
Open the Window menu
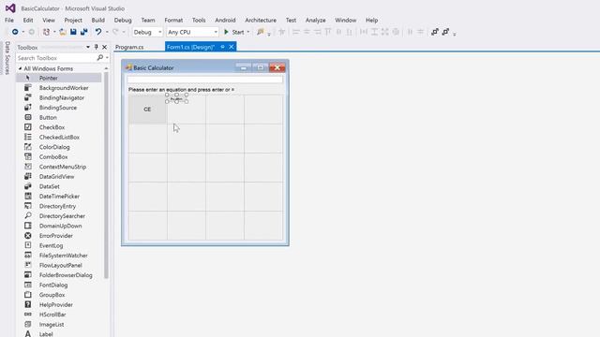tap(346, 21)
